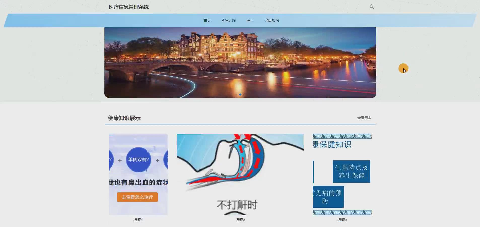Screen dimensions: 480x227
Task: Open the 科室介绍 navigation item
Action: coord(228,20)
